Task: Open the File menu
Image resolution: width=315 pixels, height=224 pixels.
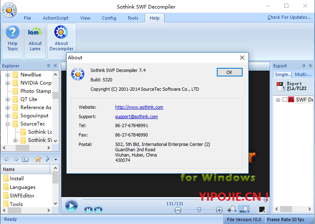Action: tap(27, 18)
